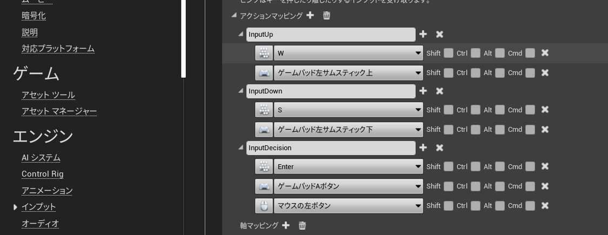Delete all action mappings with trash icon
The width and height of the screenshot is (608, 235).
[326, 16]
